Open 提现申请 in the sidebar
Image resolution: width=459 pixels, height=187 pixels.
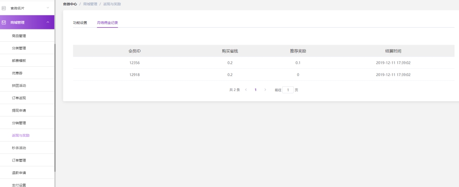click(x=19, y=110)
